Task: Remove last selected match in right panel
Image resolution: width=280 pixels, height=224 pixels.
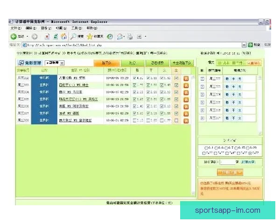Action: point(203,118)
